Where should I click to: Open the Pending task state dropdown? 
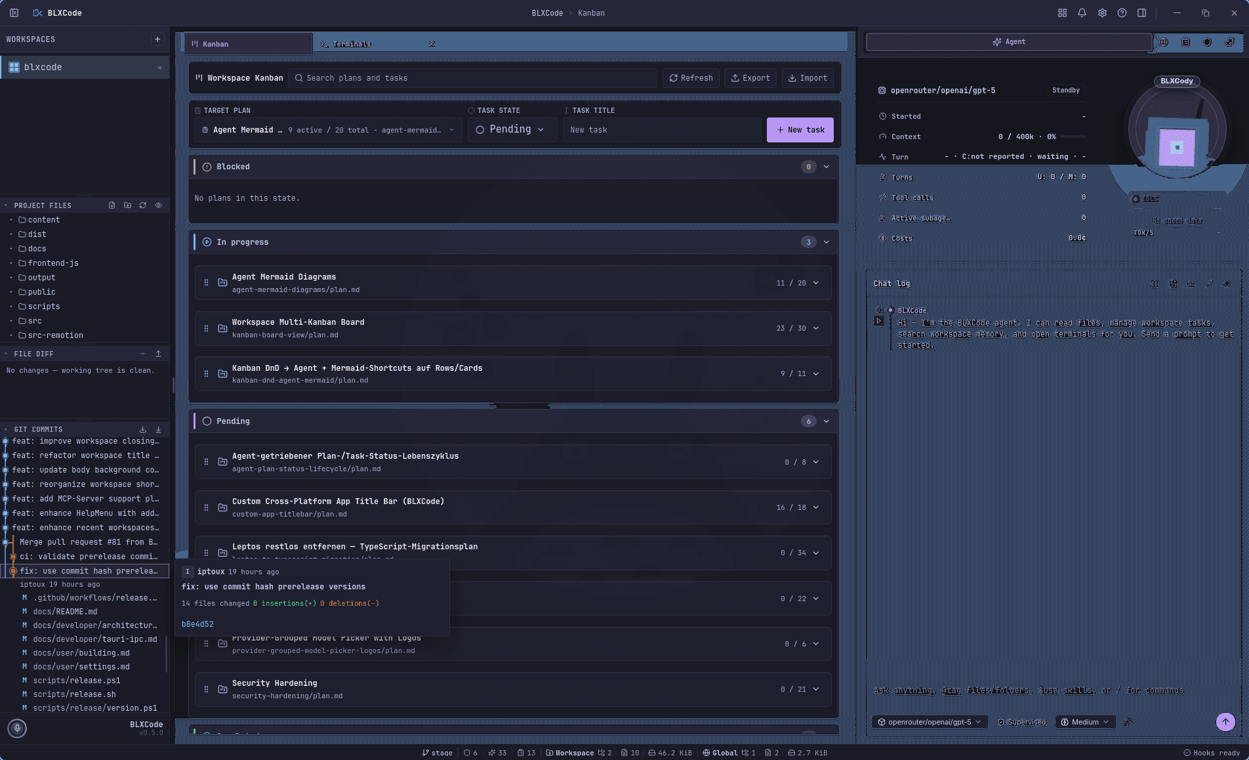[x=512, y=130]
